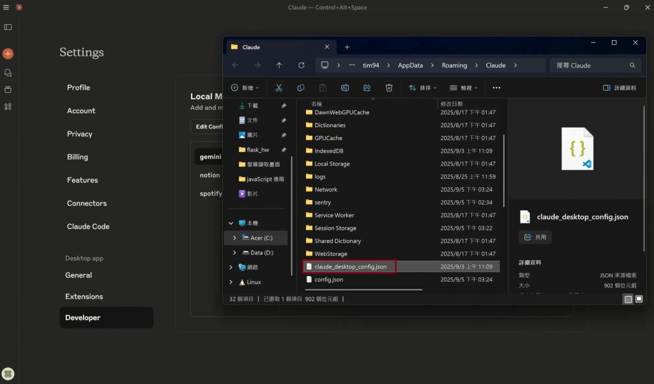The image size is (654, 384).
Task: Expand the Linux tree node
Action: click(231, 282)
